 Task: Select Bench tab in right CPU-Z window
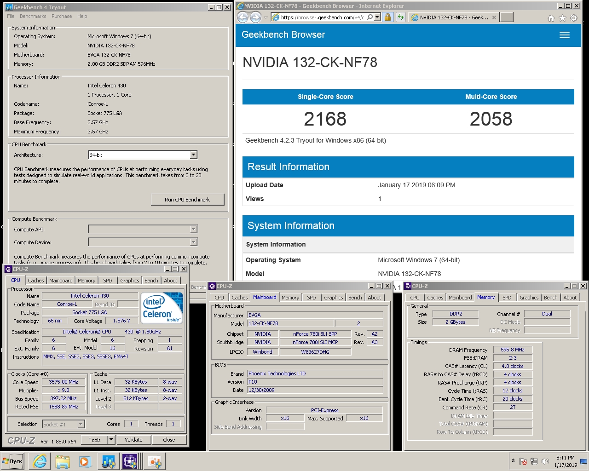click(x=551, y=298)
